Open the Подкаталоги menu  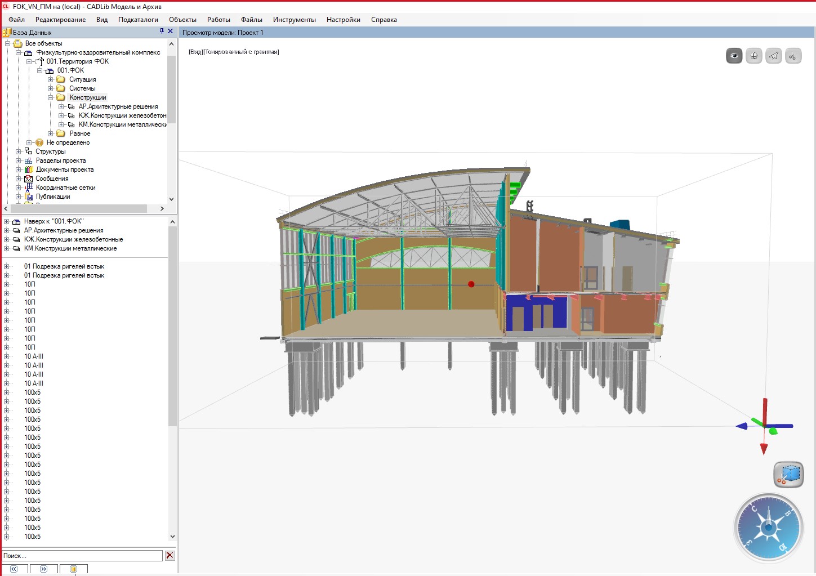138,20
